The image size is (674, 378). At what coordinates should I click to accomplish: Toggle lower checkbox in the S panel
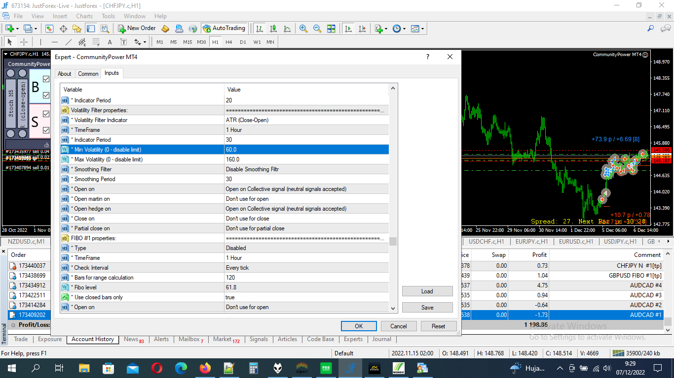coord(46,130)
